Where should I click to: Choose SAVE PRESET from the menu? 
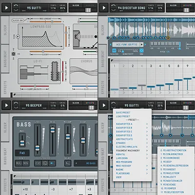click(123, 113)
